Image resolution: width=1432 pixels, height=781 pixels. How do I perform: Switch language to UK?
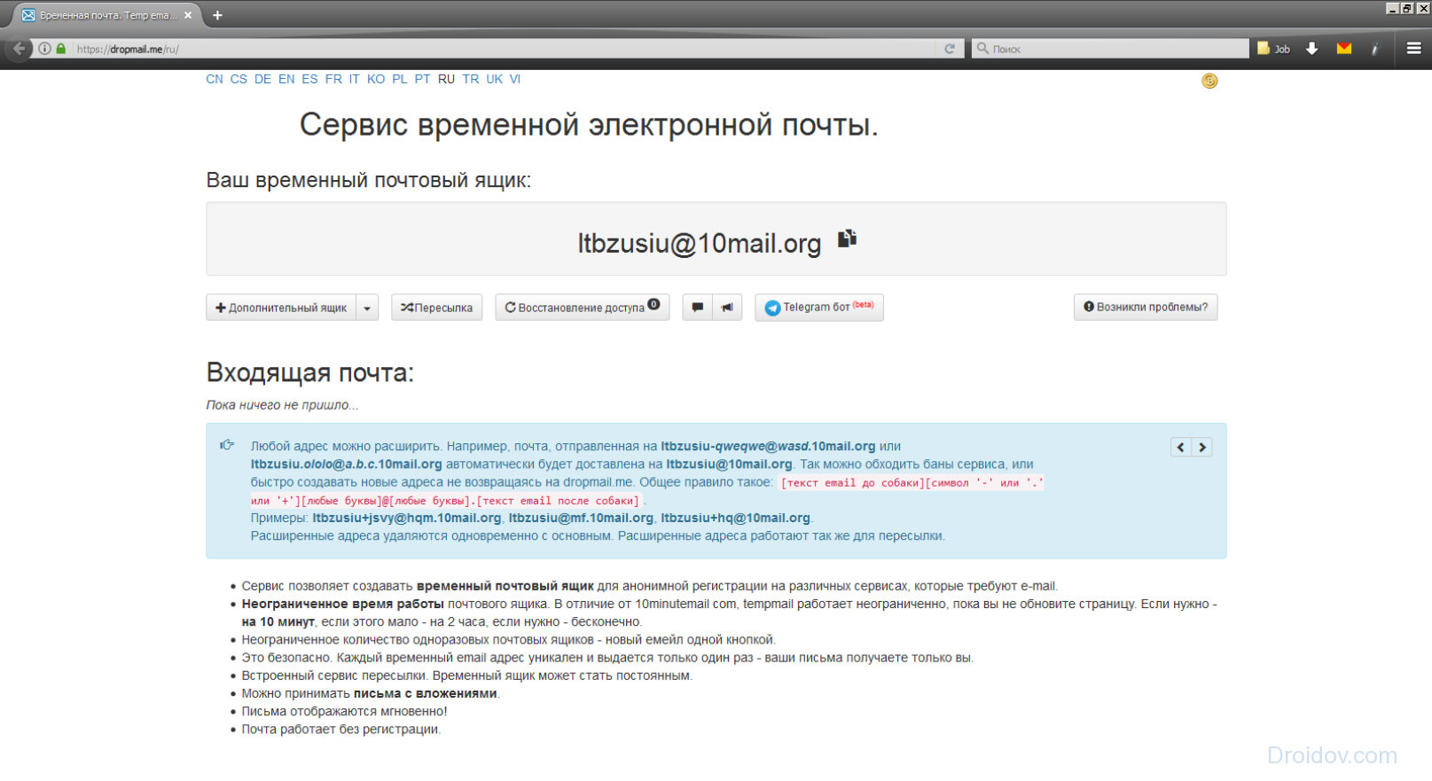(x=495, y=79)
